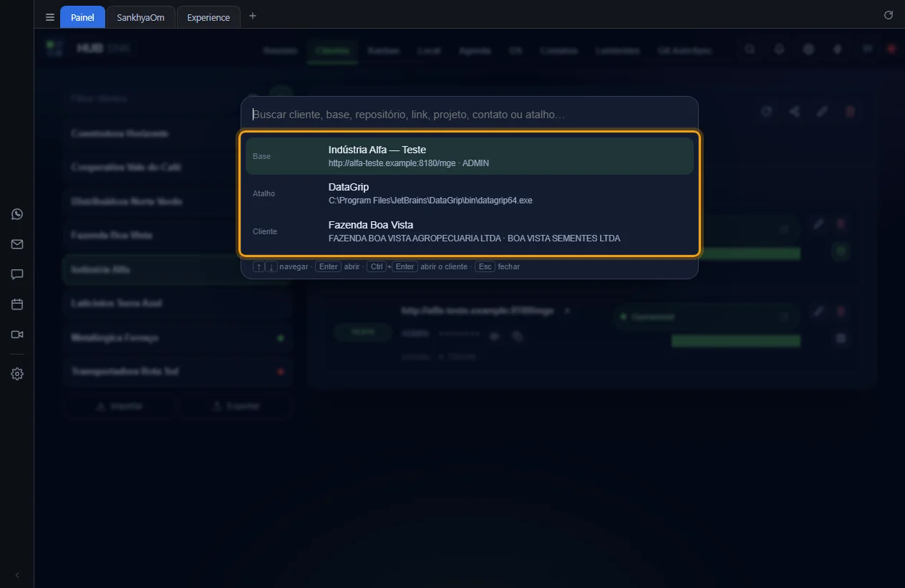Open the calendar icon in the sidebar
Screen dimensions: 905x588
17,304
